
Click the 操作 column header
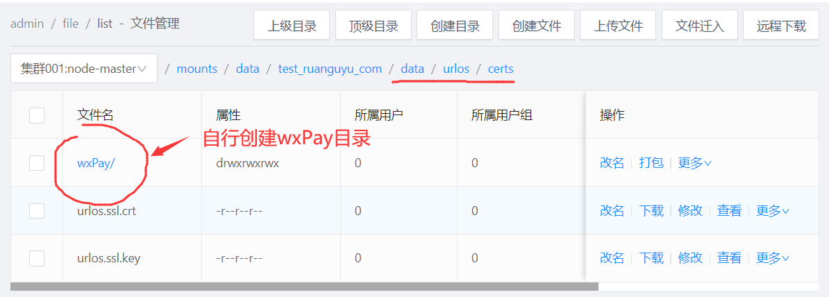tap(612, 115)
